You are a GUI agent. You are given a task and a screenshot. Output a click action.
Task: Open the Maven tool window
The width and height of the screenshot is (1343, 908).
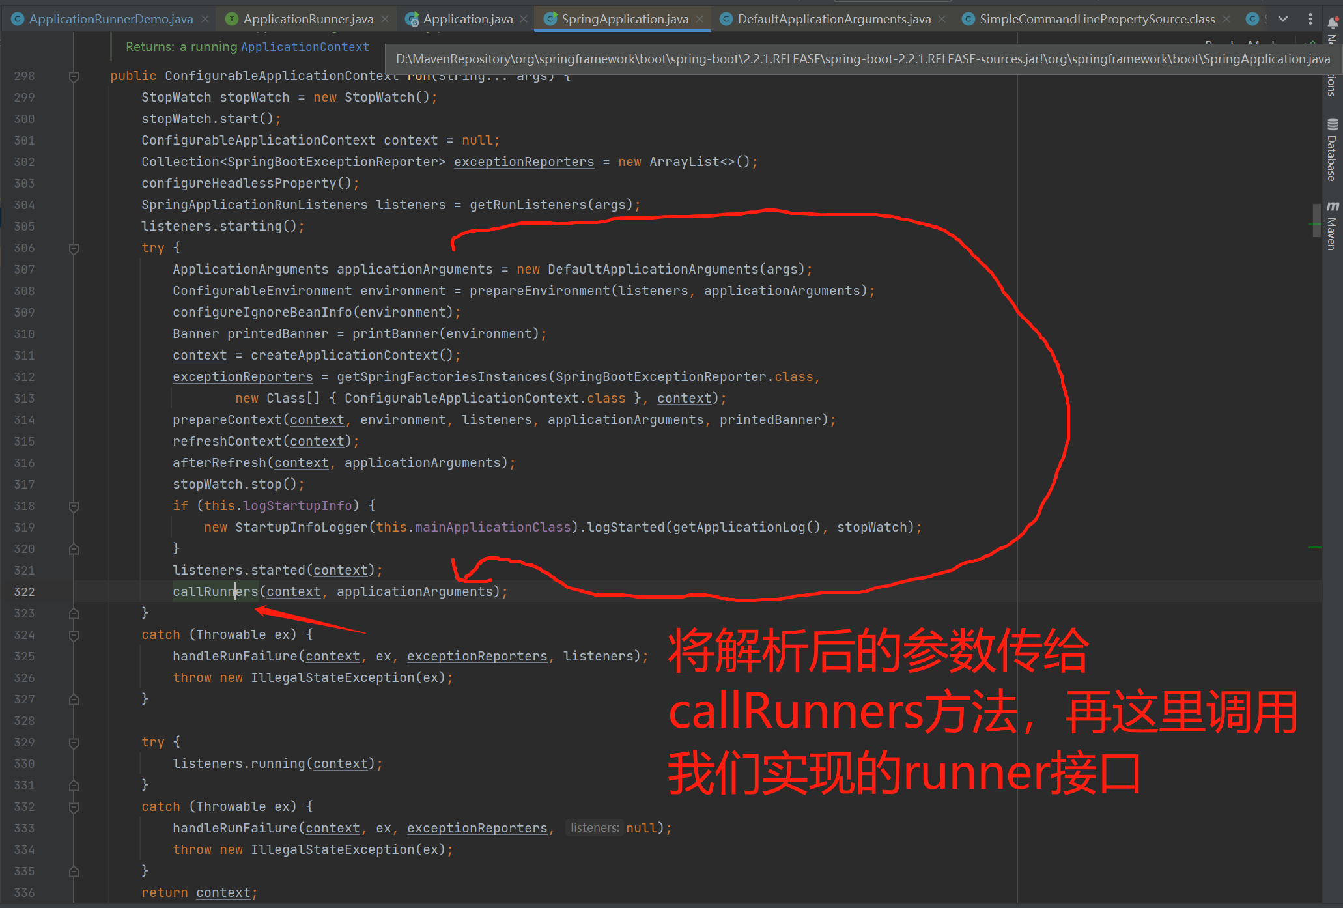coord(1333,225)
